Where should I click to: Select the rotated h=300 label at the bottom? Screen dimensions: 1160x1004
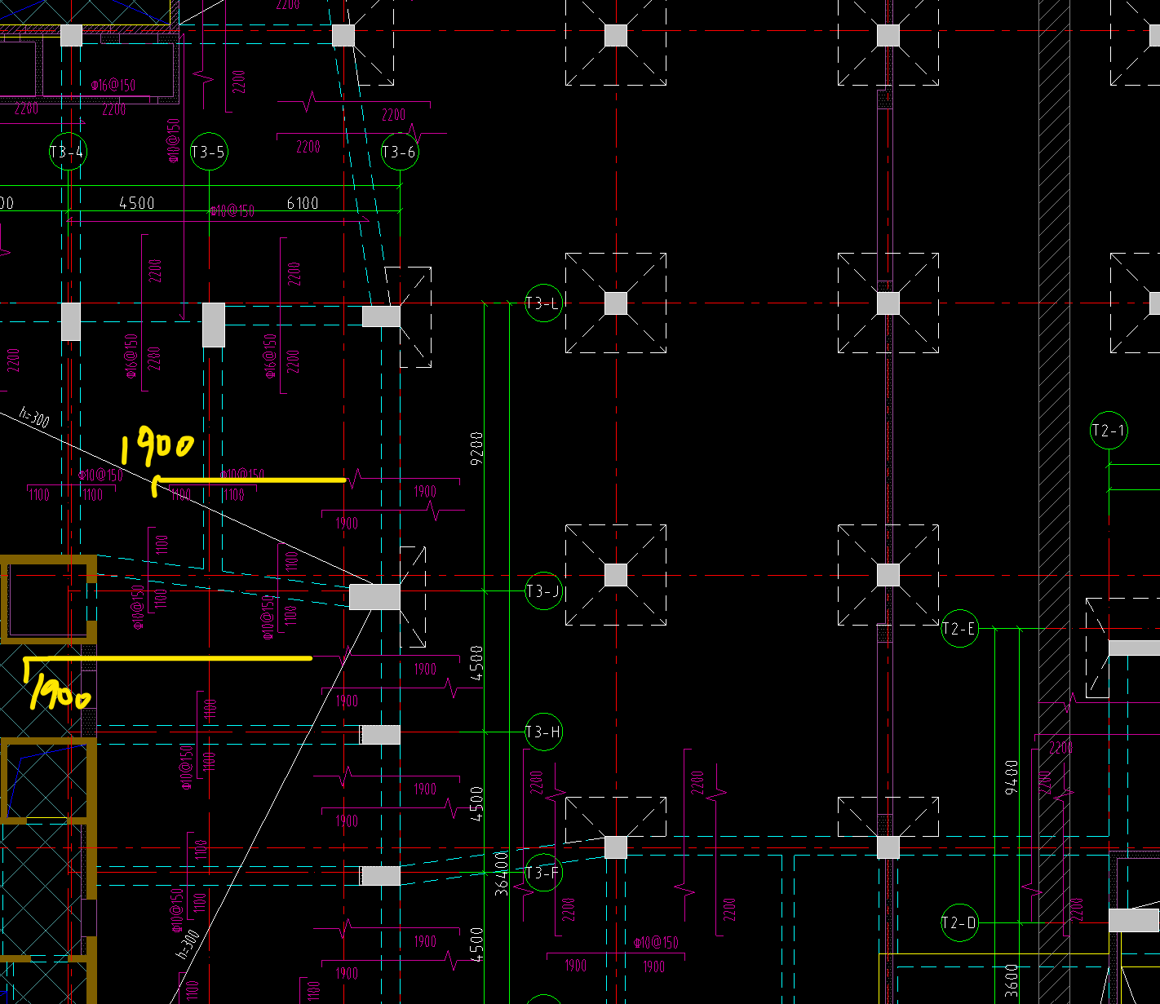[188, 944]
